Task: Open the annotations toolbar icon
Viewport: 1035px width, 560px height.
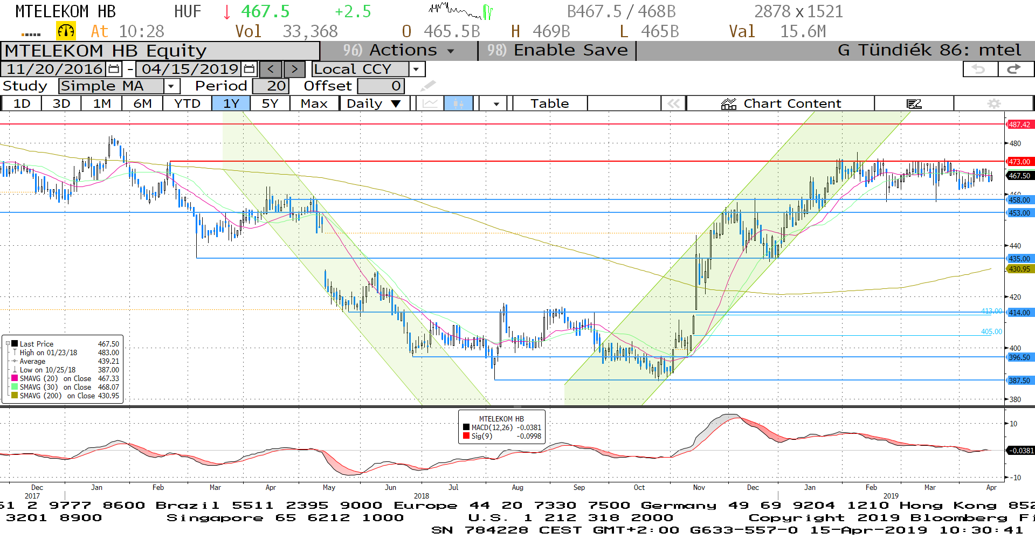Action: pos(914,103)
